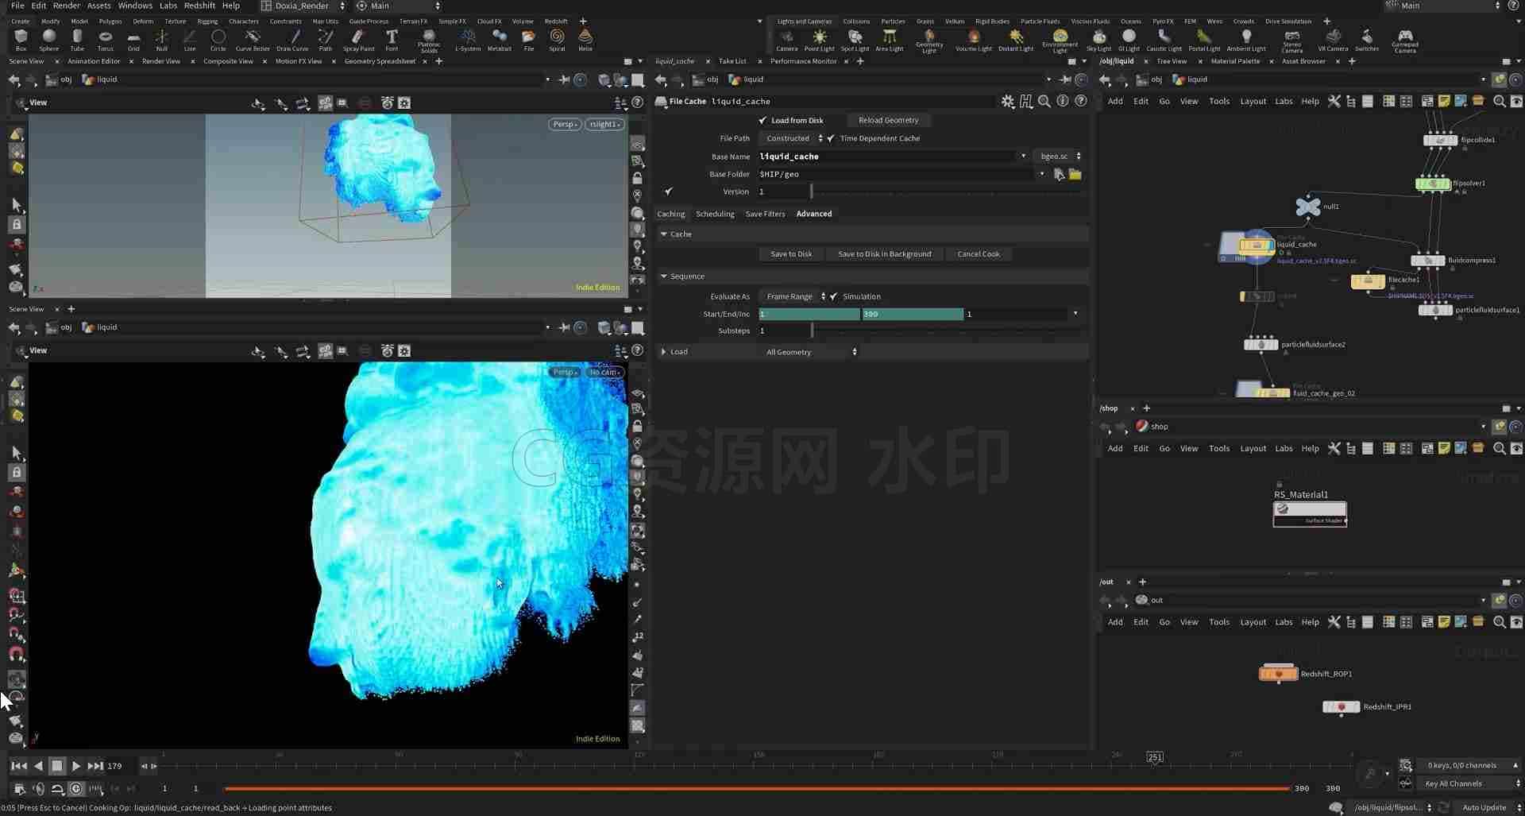Select the Box shelf tool
The height and width of the screenshot is (816, 1525).
(21, 40)
